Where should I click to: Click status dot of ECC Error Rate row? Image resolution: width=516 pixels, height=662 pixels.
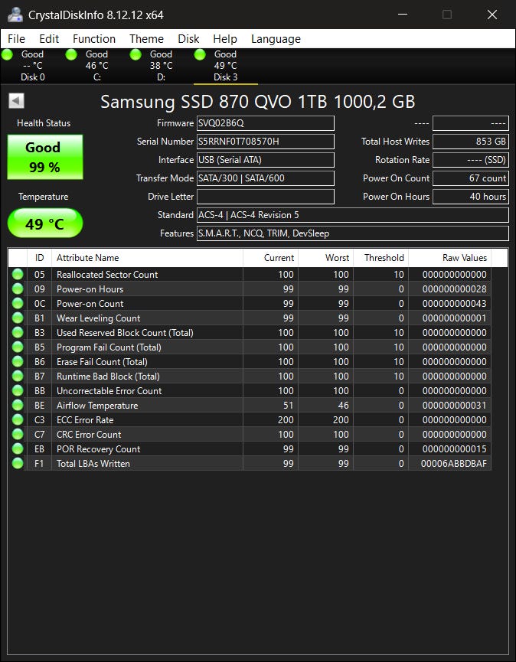[x=18, y=420]
